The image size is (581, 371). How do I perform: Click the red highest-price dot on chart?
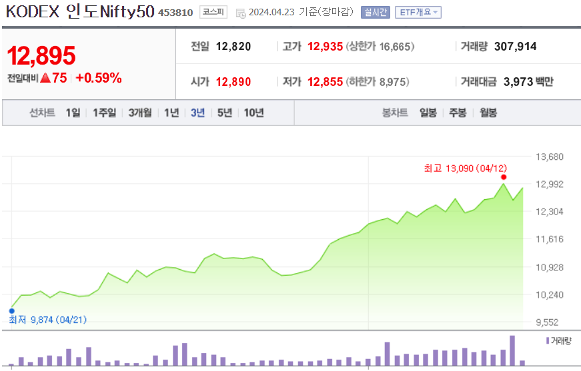point(503,177)
